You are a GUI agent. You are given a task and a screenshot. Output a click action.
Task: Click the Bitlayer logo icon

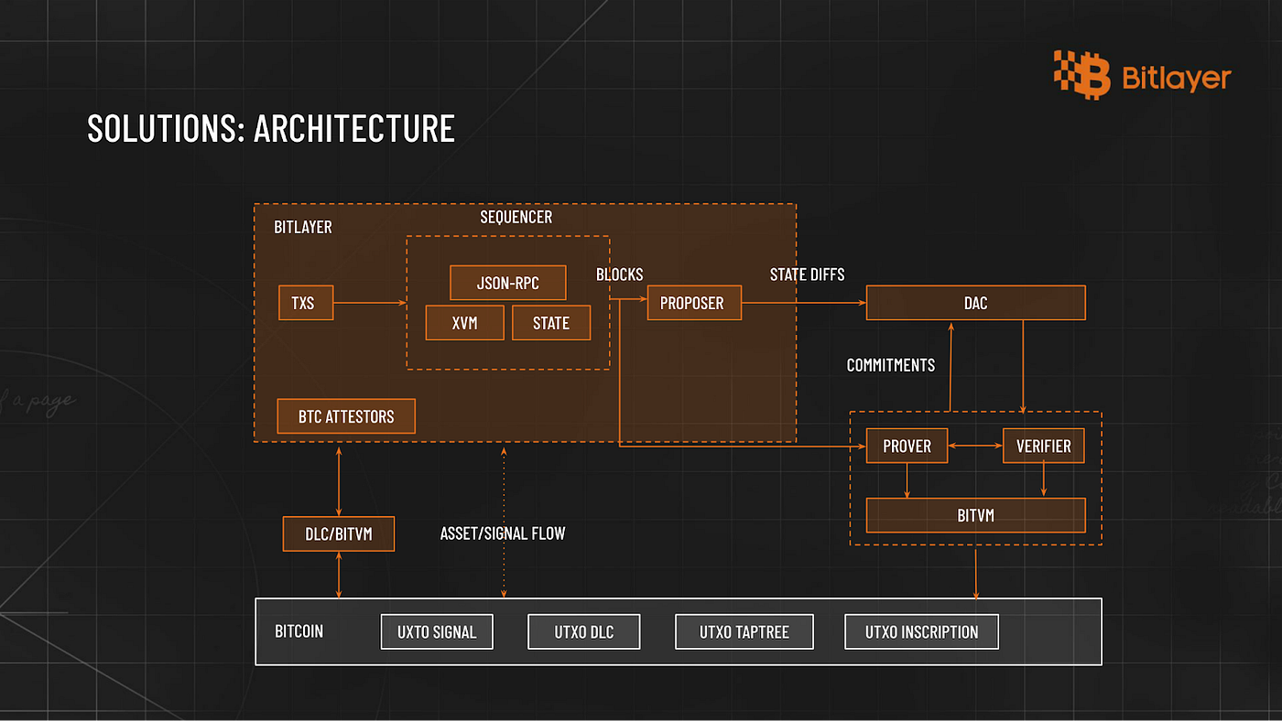[1081, 73]
